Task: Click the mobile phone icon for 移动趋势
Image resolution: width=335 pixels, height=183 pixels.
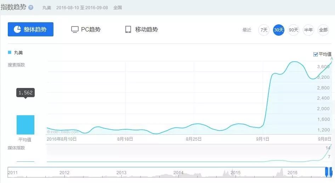Action: [x=128, y=29]
